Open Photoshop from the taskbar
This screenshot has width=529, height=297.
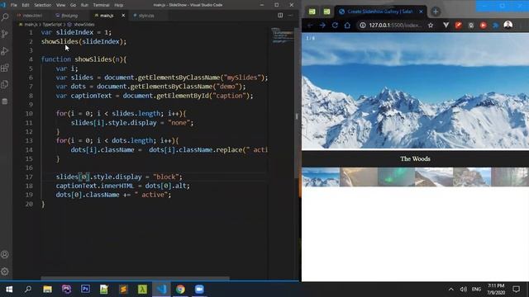point(85,290)
